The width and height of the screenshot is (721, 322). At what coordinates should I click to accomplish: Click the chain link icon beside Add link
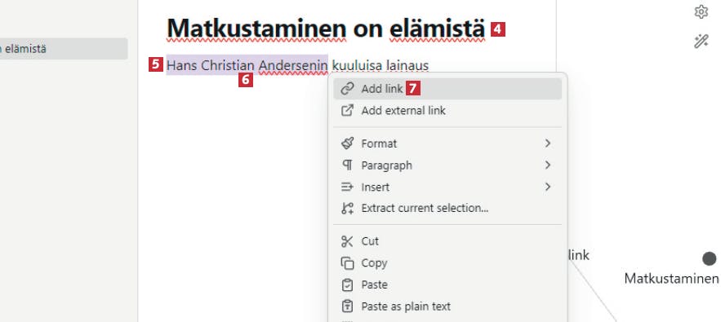coord(347,89)
